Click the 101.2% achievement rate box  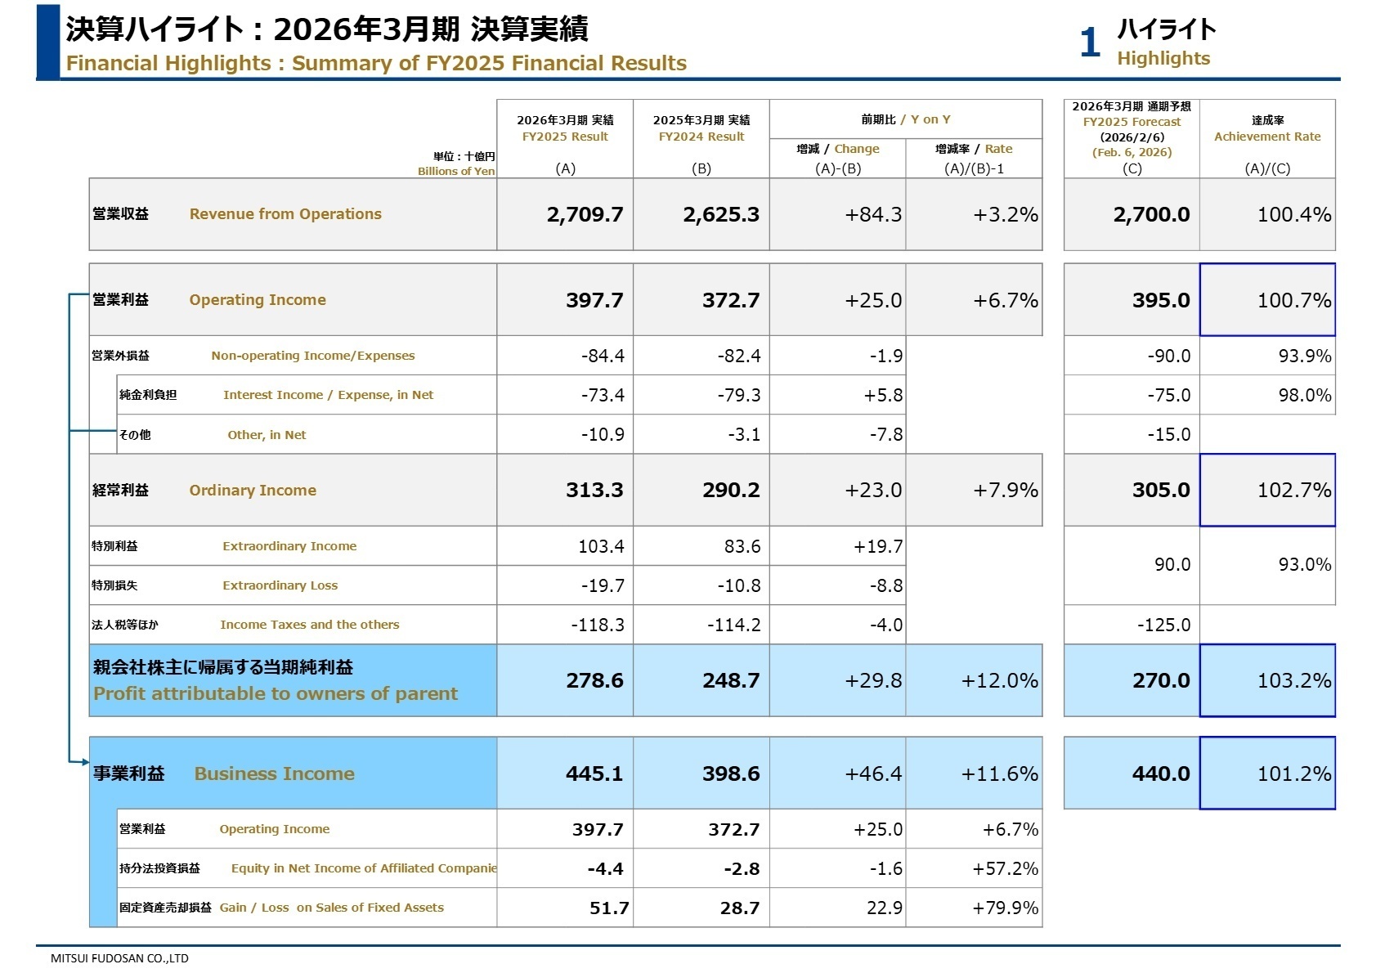(x=1267, y=773)
